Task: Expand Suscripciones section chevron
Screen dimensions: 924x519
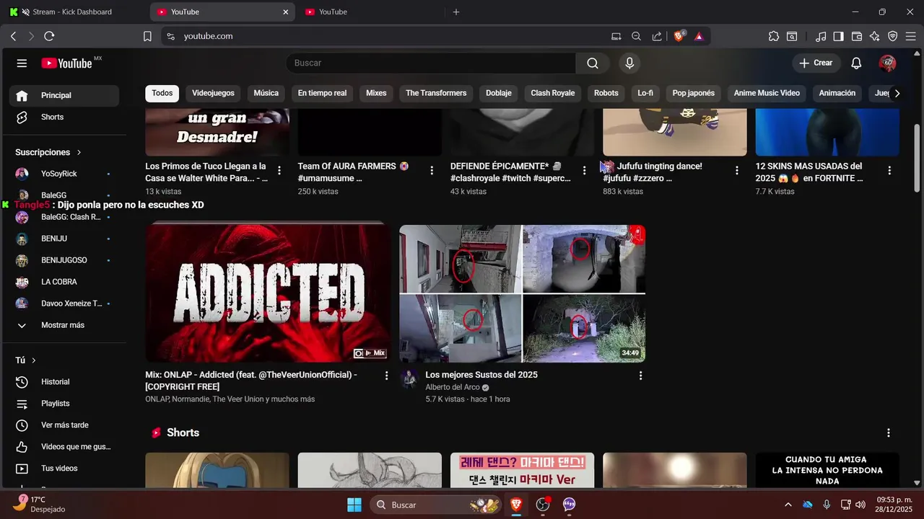Action: click(79, 152)
